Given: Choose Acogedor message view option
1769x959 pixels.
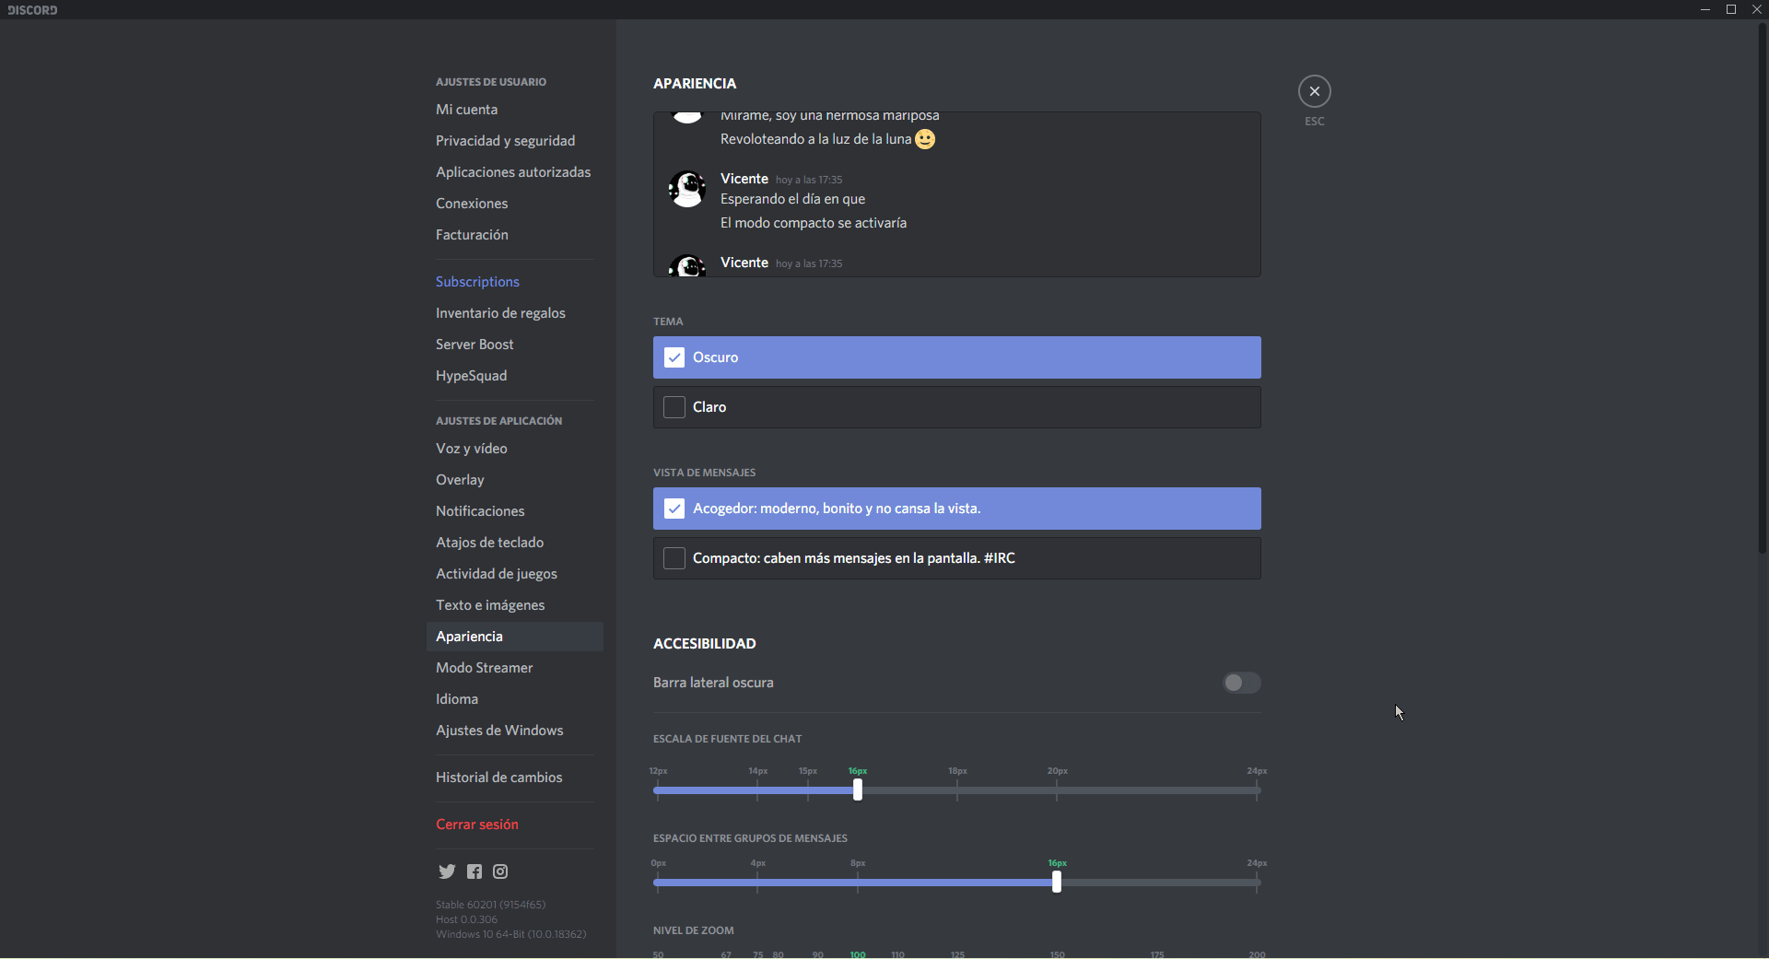Looking at the screenshot, I should [x=956, y=509].
